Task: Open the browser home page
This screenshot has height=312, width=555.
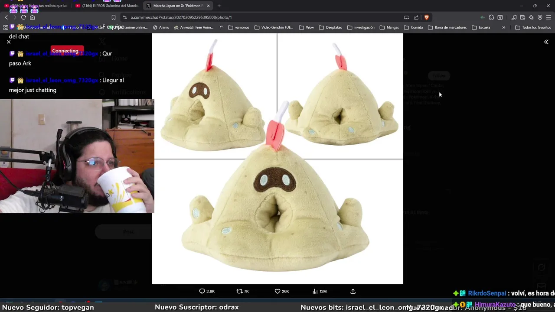Action: (32, 17)
